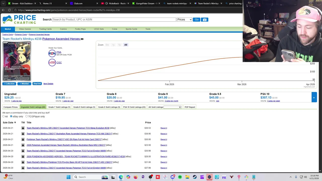
Task: Open the POP Report tab
Action: click(x=190, y=107)
